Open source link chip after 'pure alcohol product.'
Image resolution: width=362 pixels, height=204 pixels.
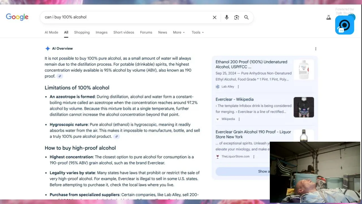point(117,137)
